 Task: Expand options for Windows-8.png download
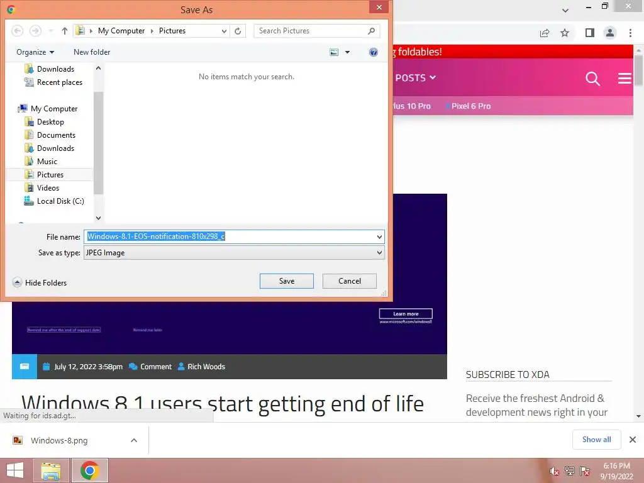(134, 440)
